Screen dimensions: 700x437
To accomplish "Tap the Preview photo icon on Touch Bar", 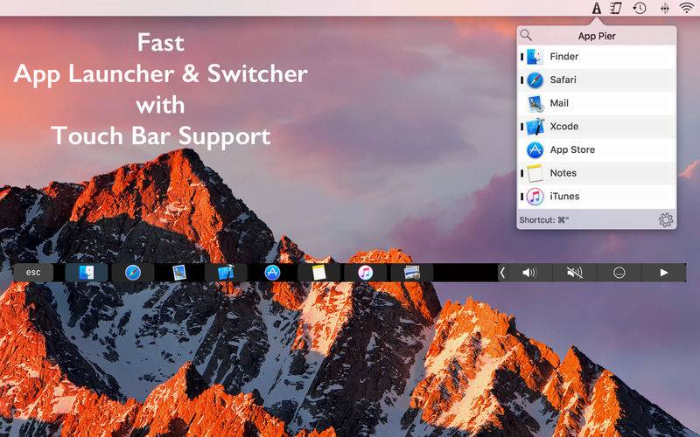I will pos(411,273).
